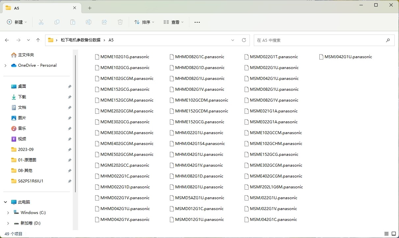Screen dimensions: 399x238
Task: Open 2023-09 folder in sidebar
Action: pos(26,150)
